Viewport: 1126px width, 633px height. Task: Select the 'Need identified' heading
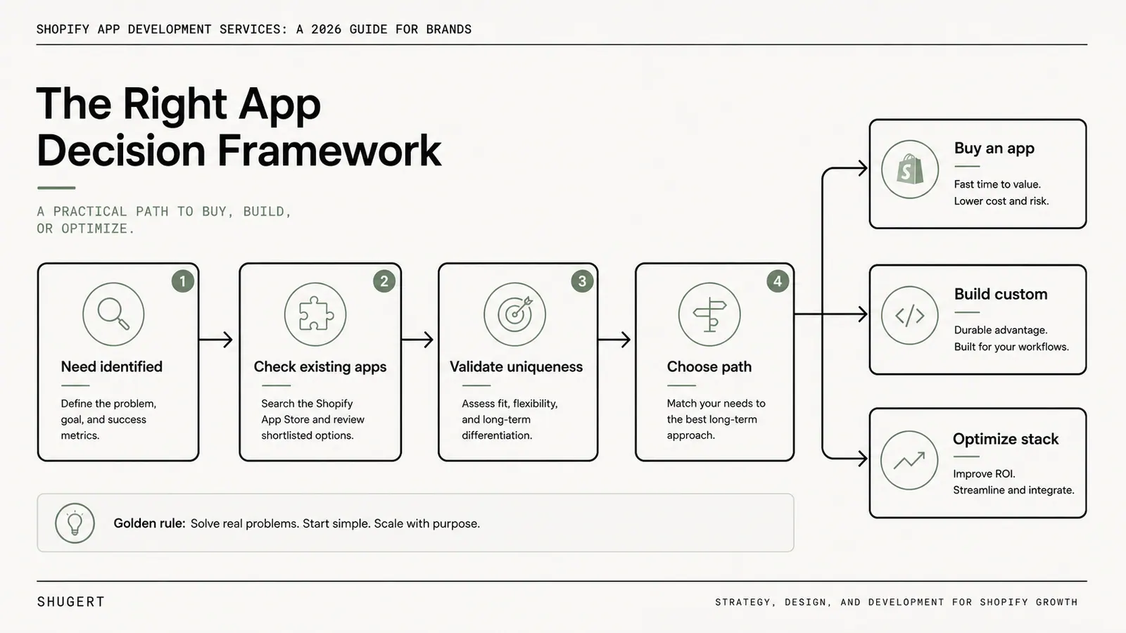pos(112,366)
